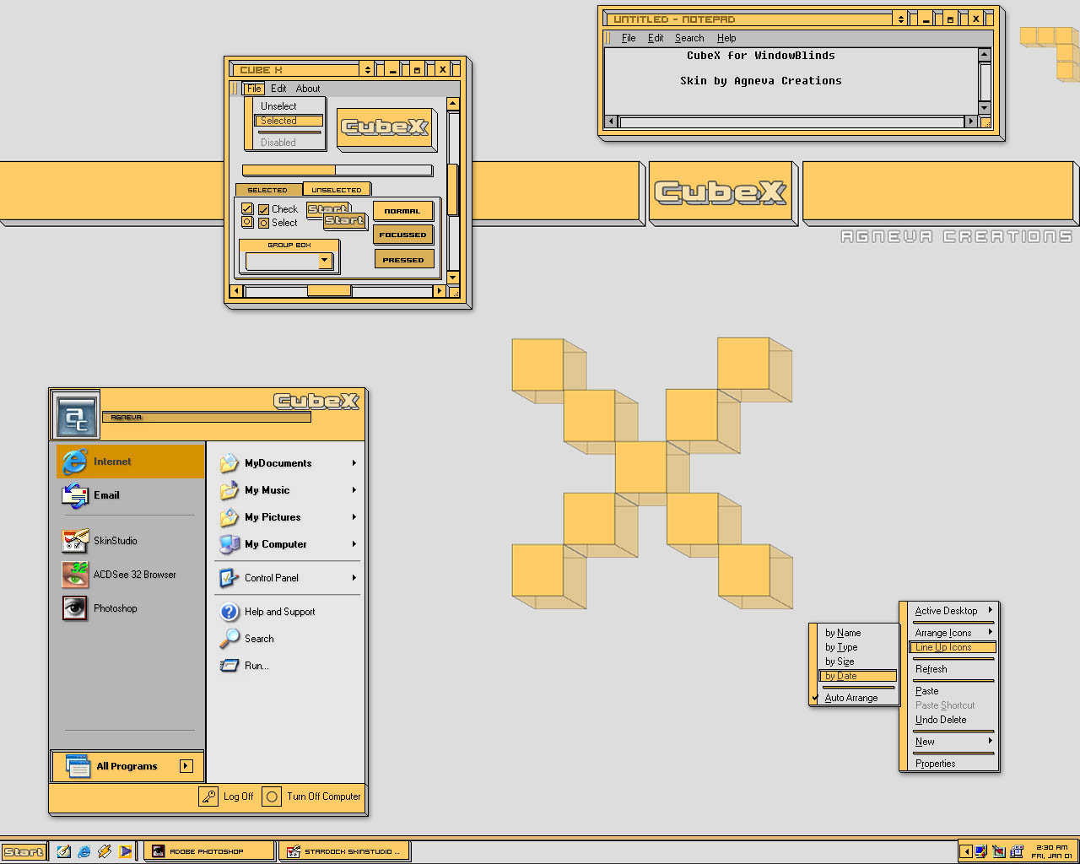Click first quick launch notepad icon on taskbar
The image size is (1080, 864).
point(63,851)
